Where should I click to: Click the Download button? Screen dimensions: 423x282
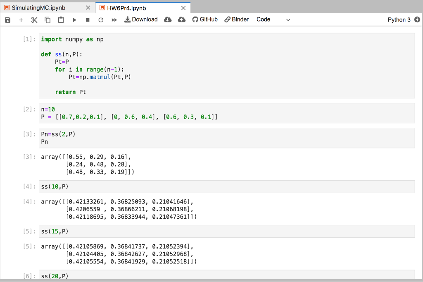pos(141,19)
